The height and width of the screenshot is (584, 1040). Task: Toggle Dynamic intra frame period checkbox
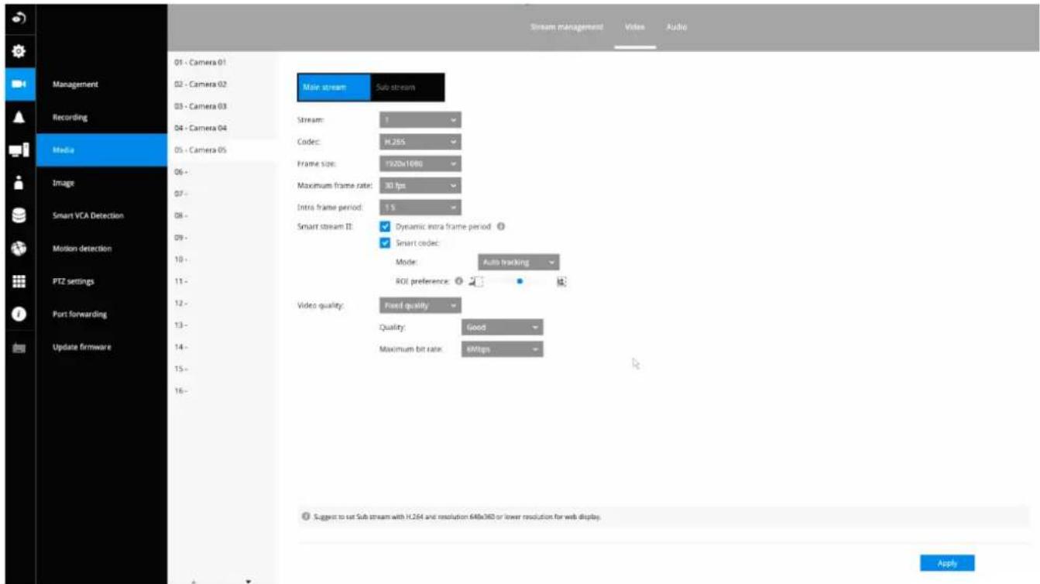pos(385,227)
